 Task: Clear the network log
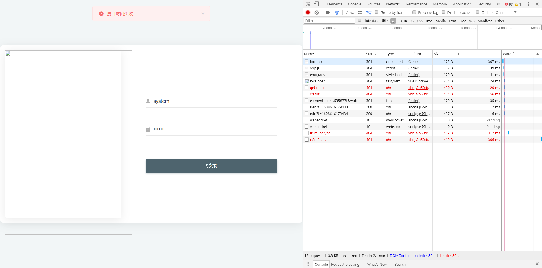point(317,12)
